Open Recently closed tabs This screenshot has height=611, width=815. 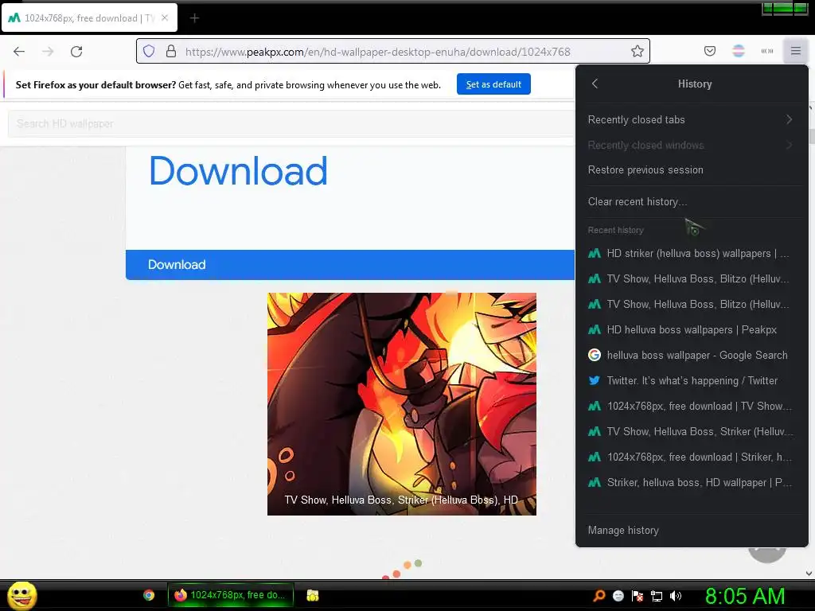pos(692,119)
